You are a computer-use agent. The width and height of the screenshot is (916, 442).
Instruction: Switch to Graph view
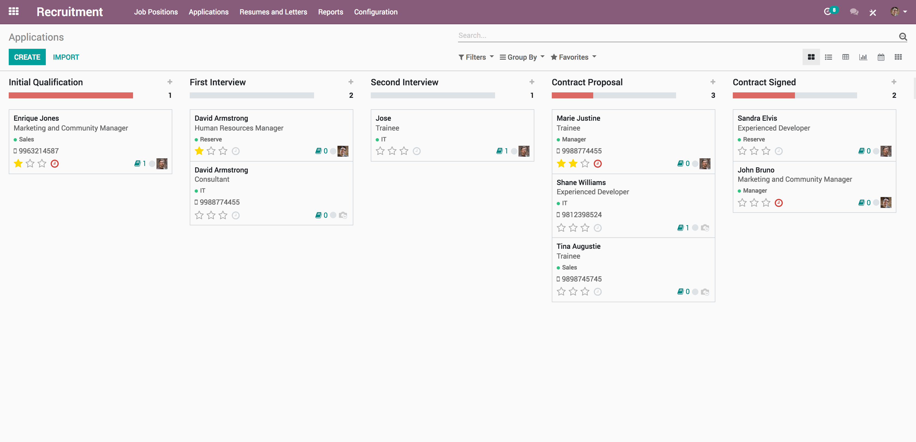tap(863, 57)
